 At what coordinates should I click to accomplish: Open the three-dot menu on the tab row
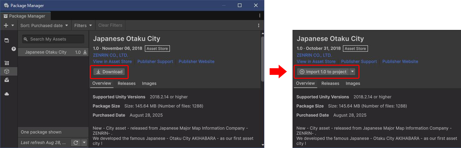(260, 16)
